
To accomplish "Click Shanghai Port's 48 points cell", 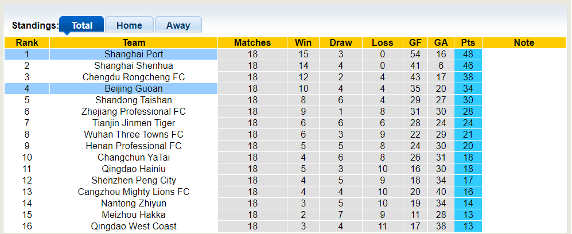I will pos(468,54).
